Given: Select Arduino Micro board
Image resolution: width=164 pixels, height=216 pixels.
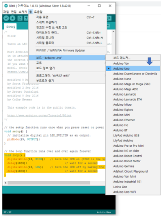Looking at the screenshot, I should 133,105.
